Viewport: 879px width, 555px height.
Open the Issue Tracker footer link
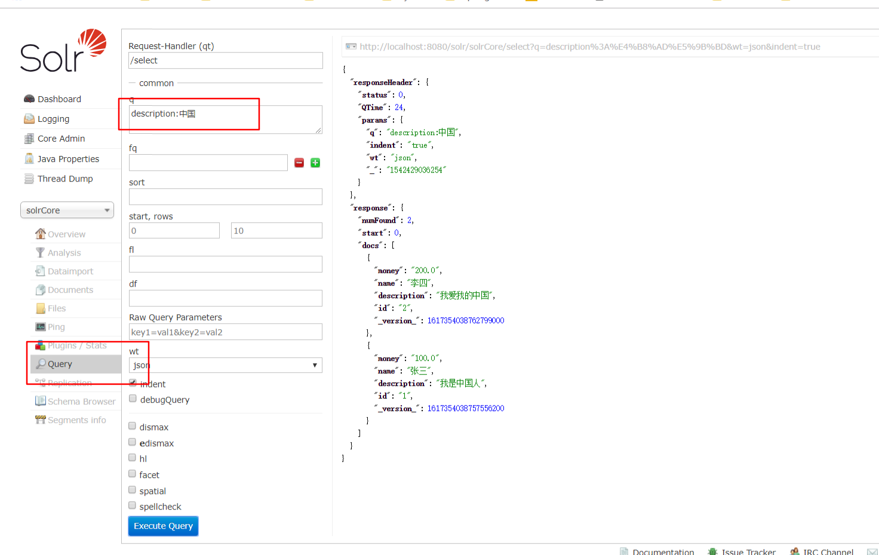click(x=748, y=551)
